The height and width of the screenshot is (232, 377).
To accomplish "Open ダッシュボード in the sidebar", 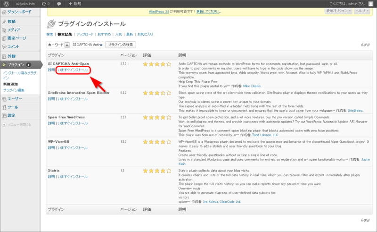I will 19,12.
